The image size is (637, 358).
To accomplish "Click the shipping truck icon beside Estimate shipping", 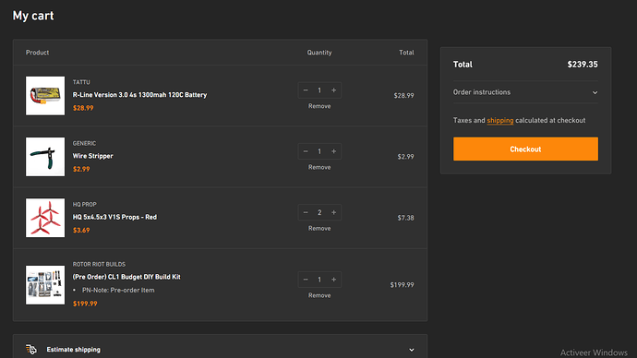I will click(x=31, y=349).
